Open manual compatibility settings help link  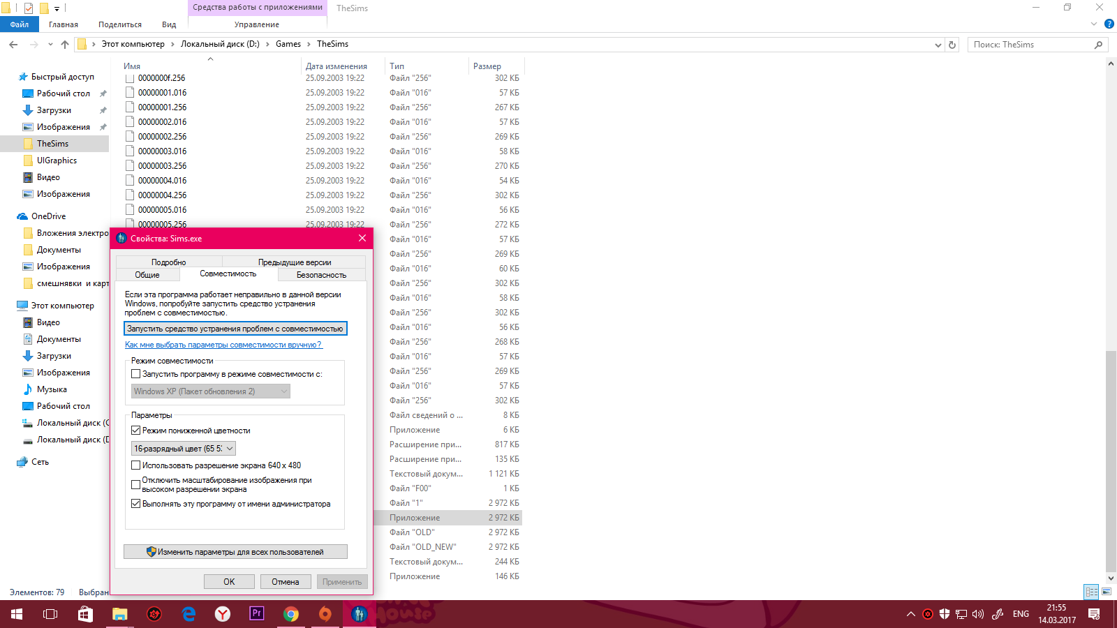pos(223,345)
